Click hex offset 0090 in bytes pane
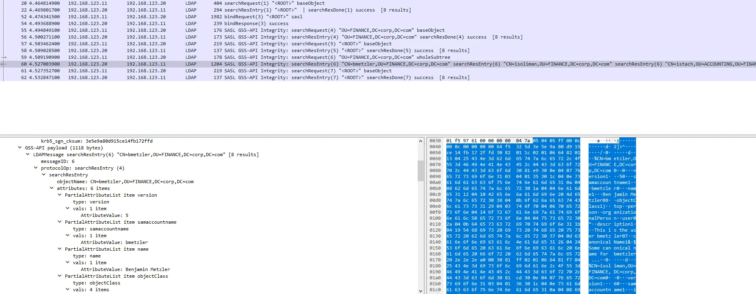 point(435,176)
